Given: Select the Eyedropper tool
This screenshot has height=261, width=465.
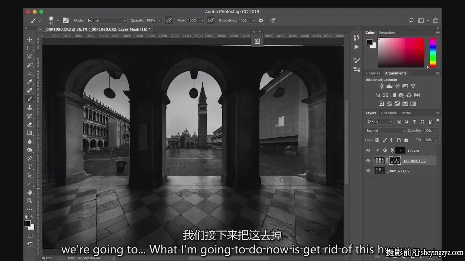Looking at the screenshot, I should tap(30, 82).
